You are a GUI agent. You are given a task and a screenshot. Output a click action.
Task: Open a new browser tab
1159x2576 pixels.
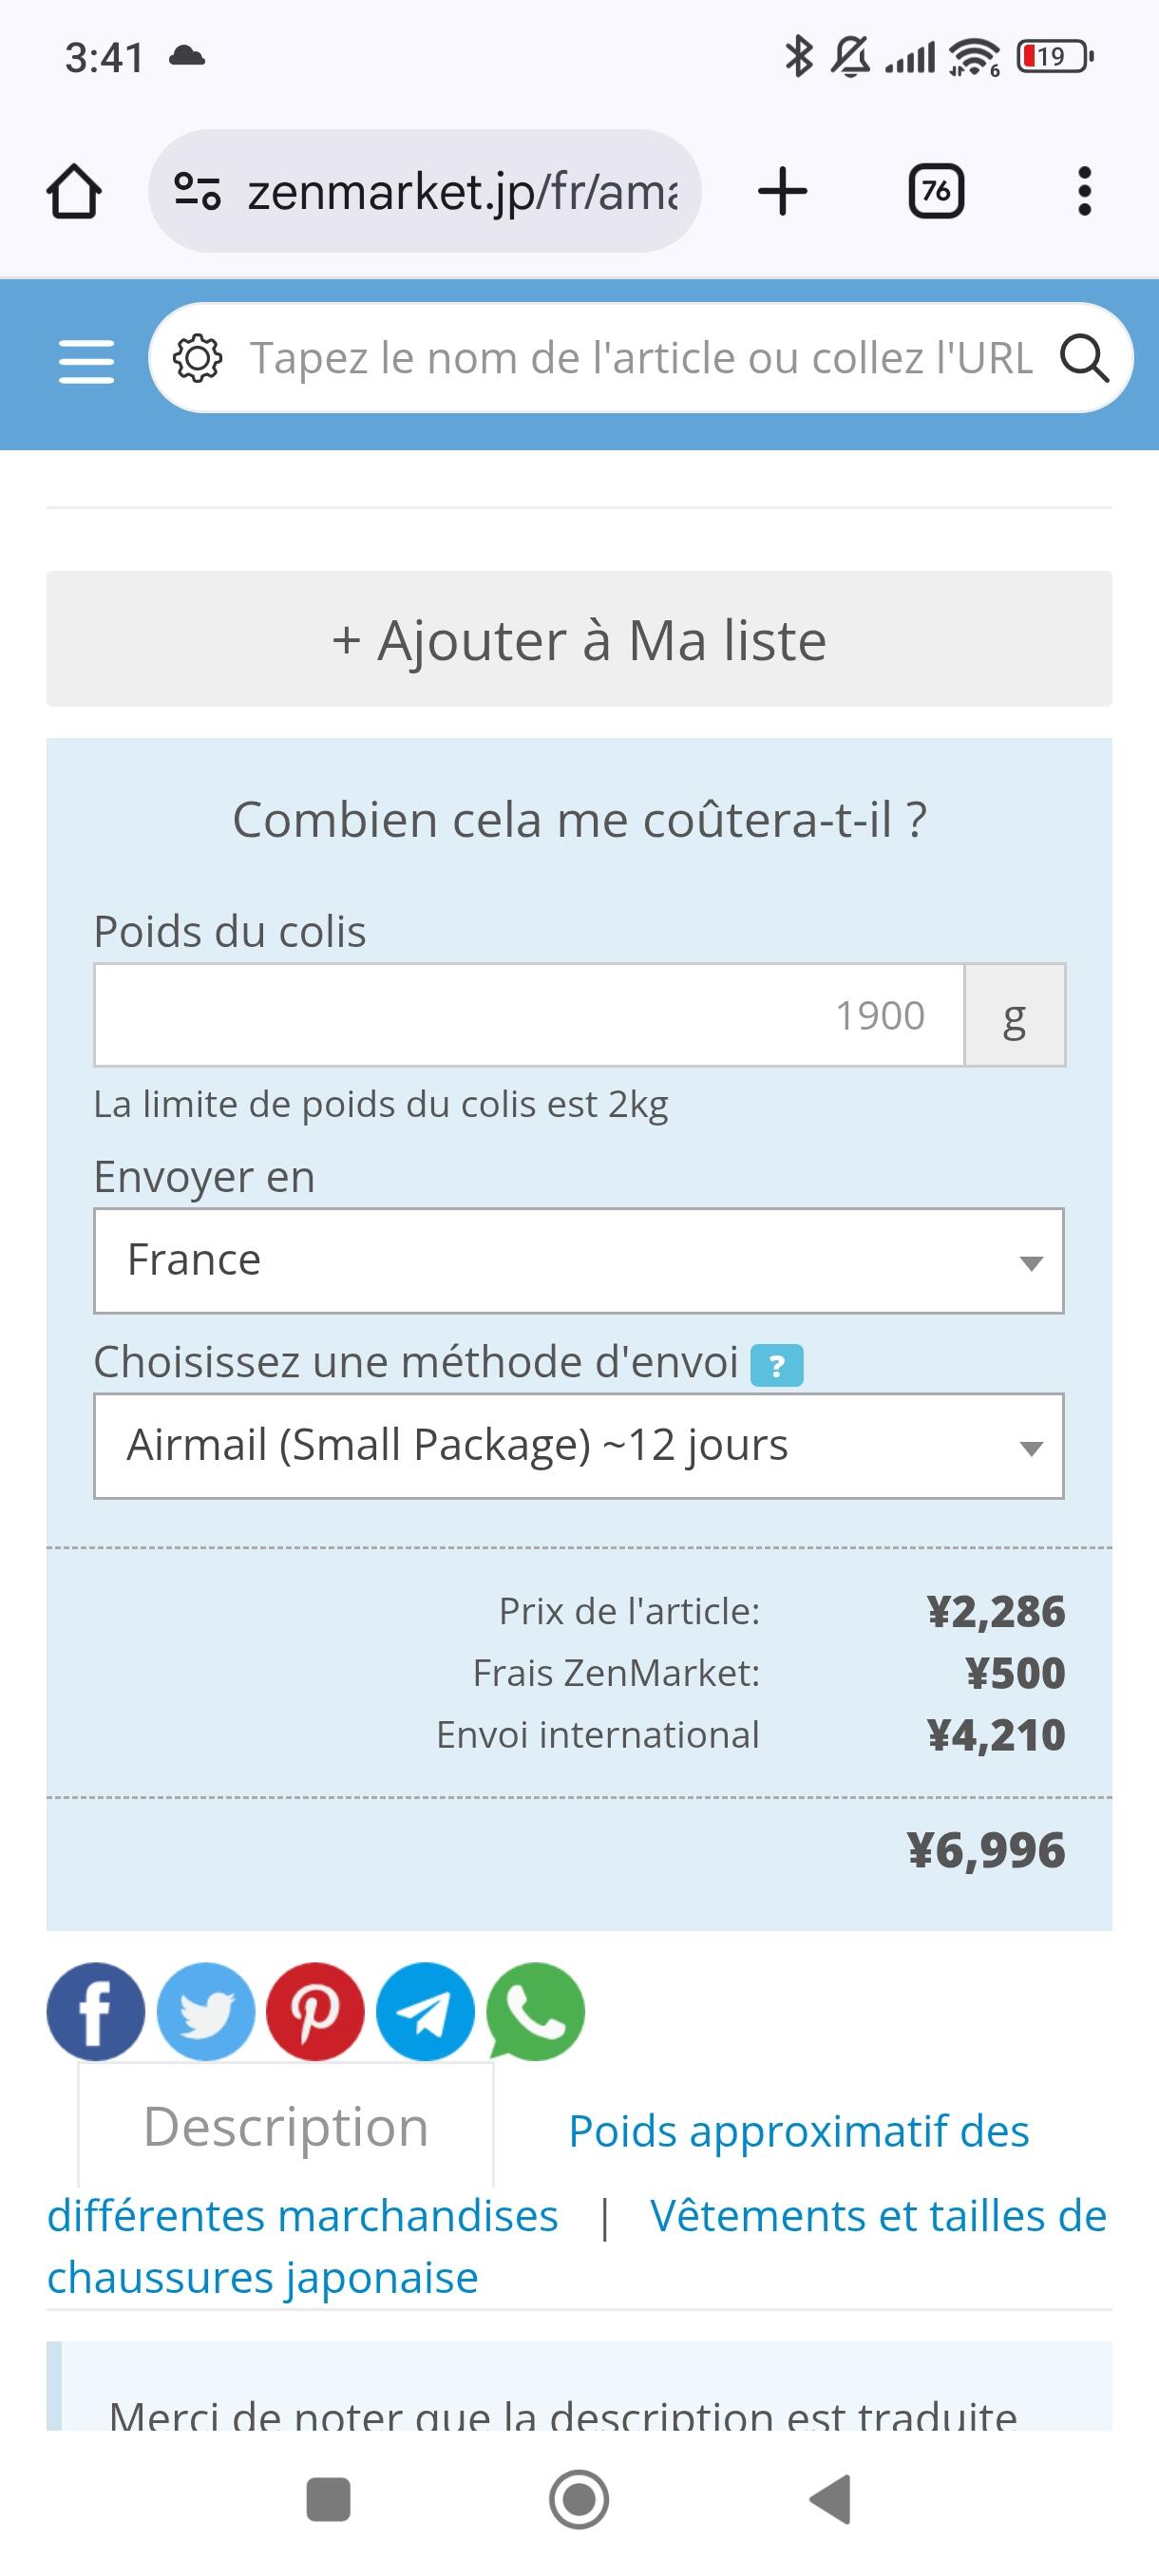pos(782,191)
